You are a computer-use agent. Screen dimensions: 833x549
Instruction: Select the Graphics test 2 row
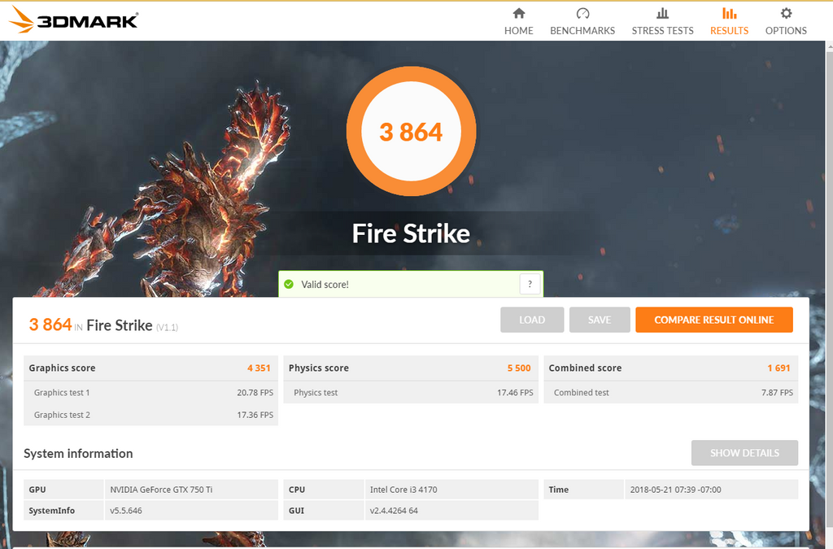point(150,415)
